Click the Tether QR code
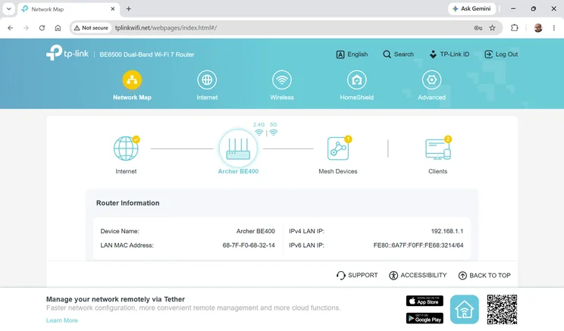This screenshot has width=564, height=331. (502, 310)
